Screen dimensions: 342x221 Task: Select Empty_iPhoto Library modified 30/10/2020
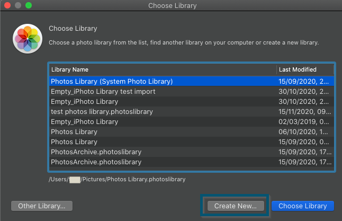pyautogui.click(x=192, y=102)
